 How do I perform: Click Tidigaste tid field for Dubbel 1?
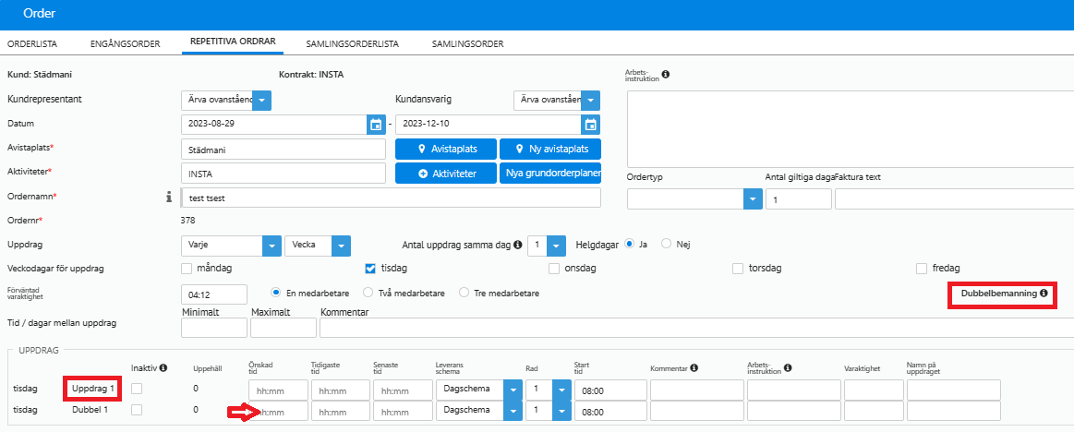tap(341, 412)
